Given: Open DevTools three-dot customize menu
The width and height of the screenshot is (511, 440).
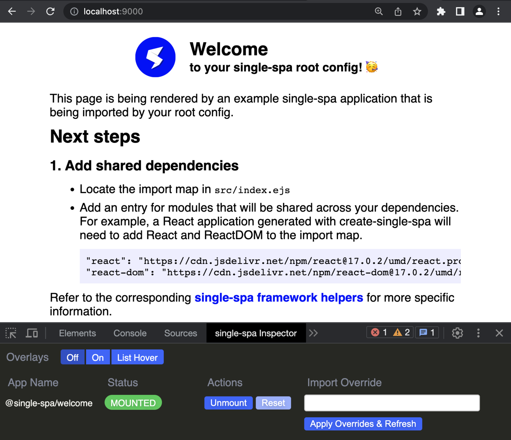Looking at the screenshot, I should coord(478,333).
